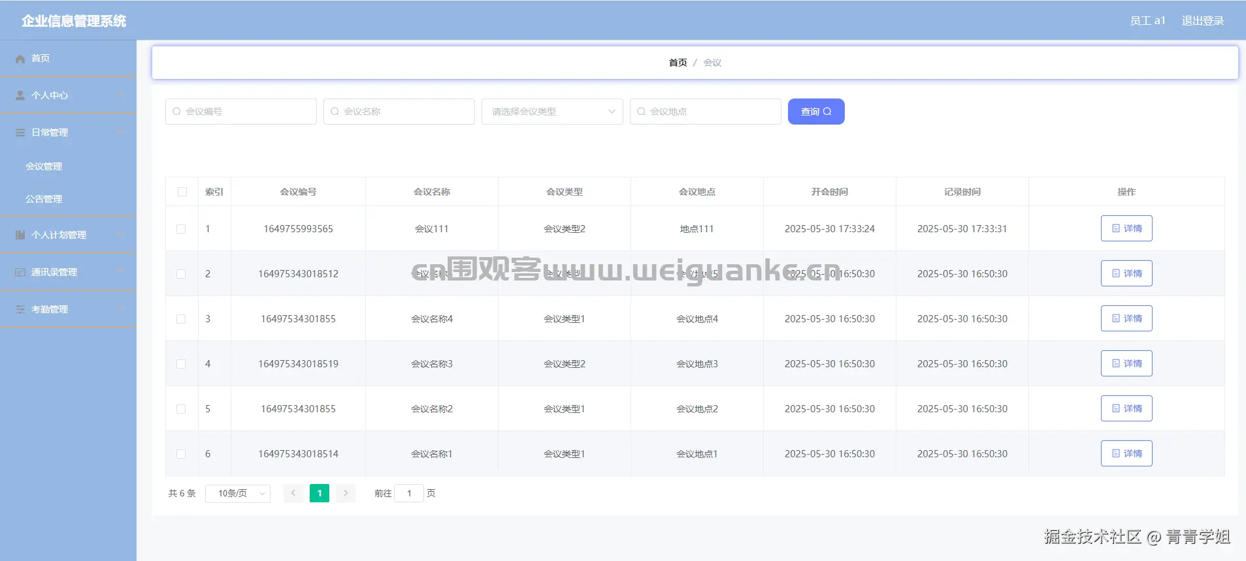
Task: Click the 会议编号 column header
Action: pos(298,192)
